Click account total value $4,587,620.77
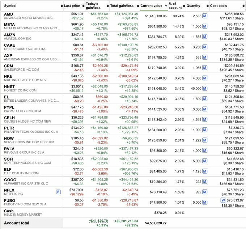 pyautogui.click(x=156, y=223)
